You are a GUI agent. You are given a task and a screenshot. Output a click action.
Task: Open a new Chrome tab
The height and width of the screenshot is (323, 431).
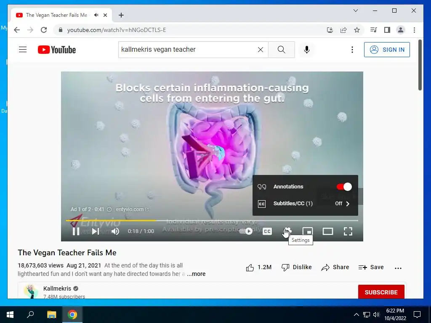click(x=121, y=15)
